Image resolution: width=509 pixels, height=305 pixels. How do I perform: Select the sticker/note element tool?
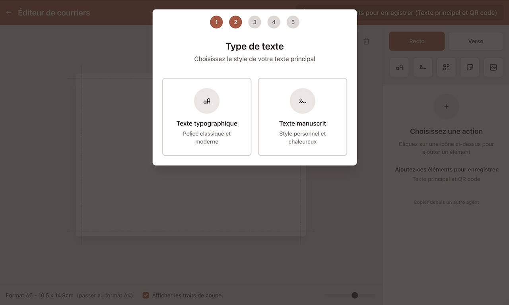(x=470, y=68)
